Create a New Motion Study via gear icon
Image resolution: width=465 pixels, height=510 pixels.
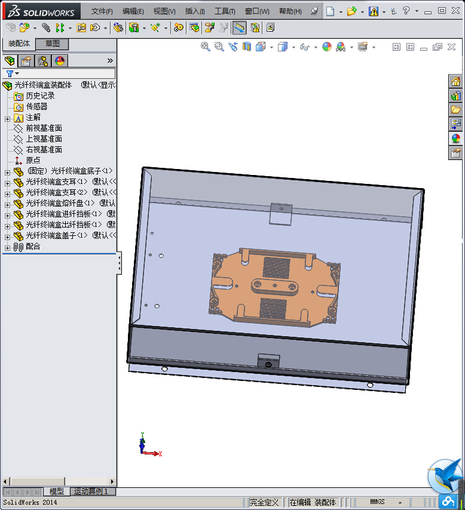[179, 27]
